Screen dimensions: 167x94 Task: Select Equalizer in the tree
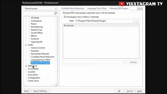35,51
